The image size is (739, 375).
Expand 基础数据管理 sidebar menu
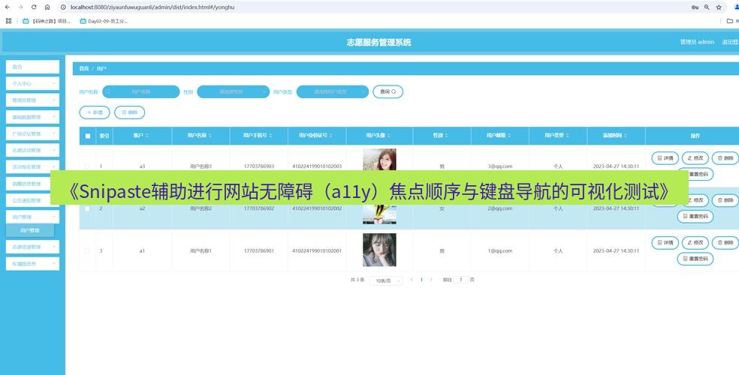pyautogui.click(x=32, y=117)
